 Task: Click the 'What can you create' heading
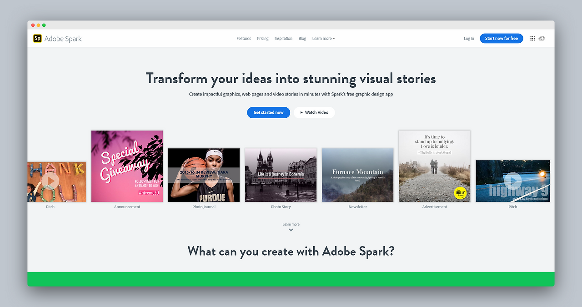(x=291, y=251)
